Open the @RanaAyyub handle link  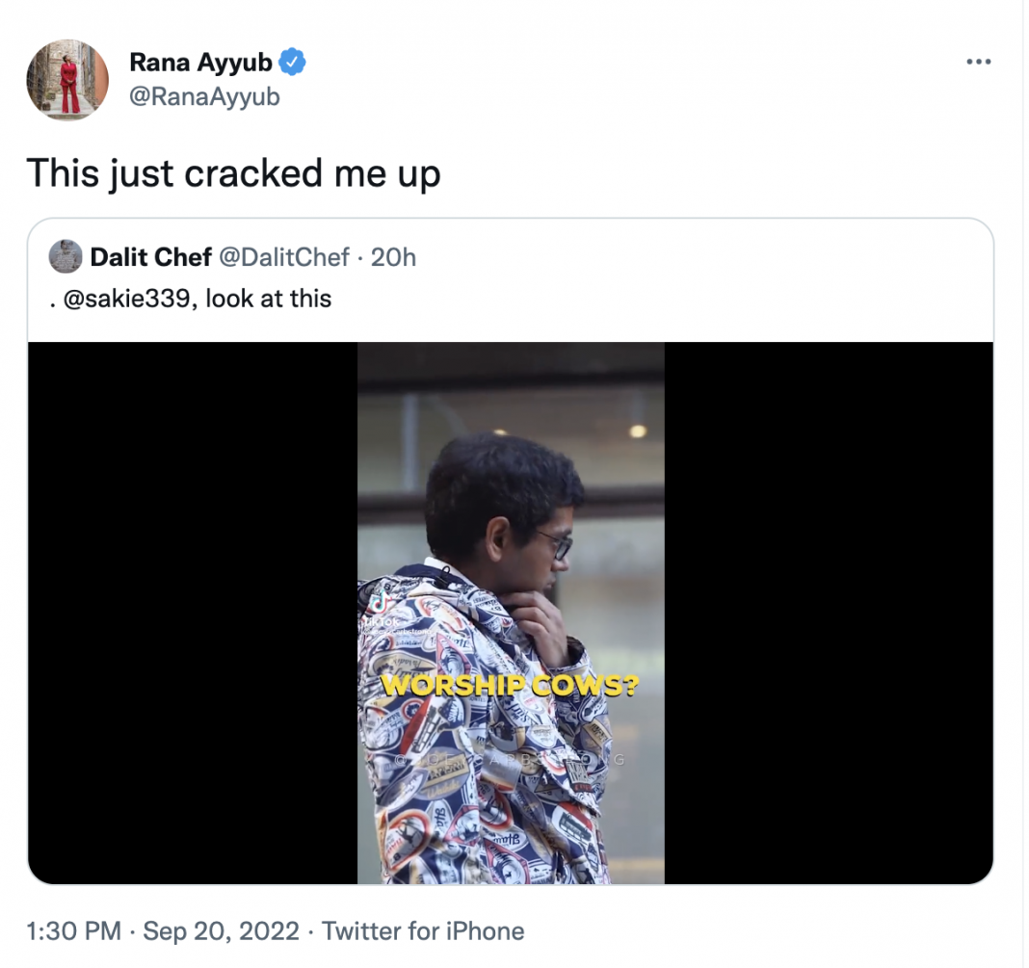[205, 96]
